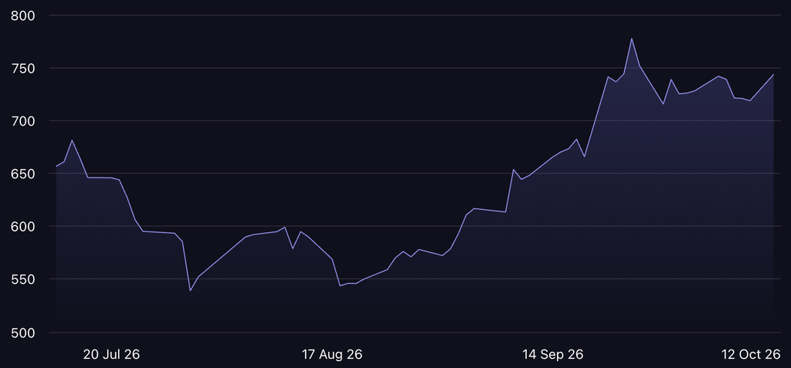Select the 20 Jul 26 date label
The image size is (791, 368).
pos(111,354)
